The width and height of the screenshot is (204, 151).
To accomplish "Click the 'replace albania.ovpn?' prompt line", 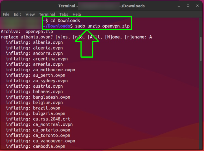I will 76,37.
